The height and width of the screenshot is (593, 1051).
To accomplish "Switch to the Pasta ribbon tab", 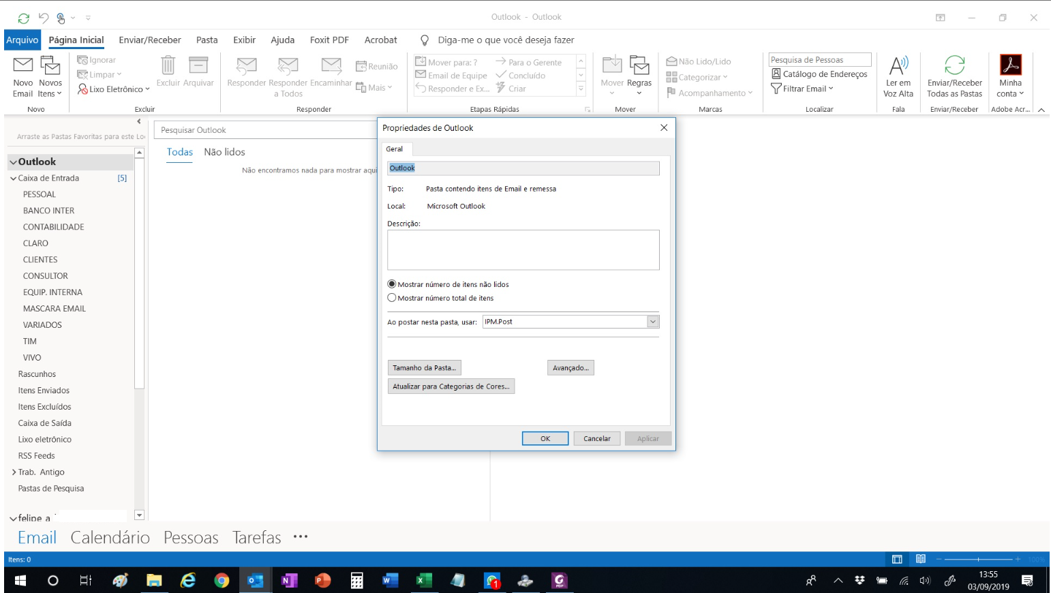I will 207,40.
